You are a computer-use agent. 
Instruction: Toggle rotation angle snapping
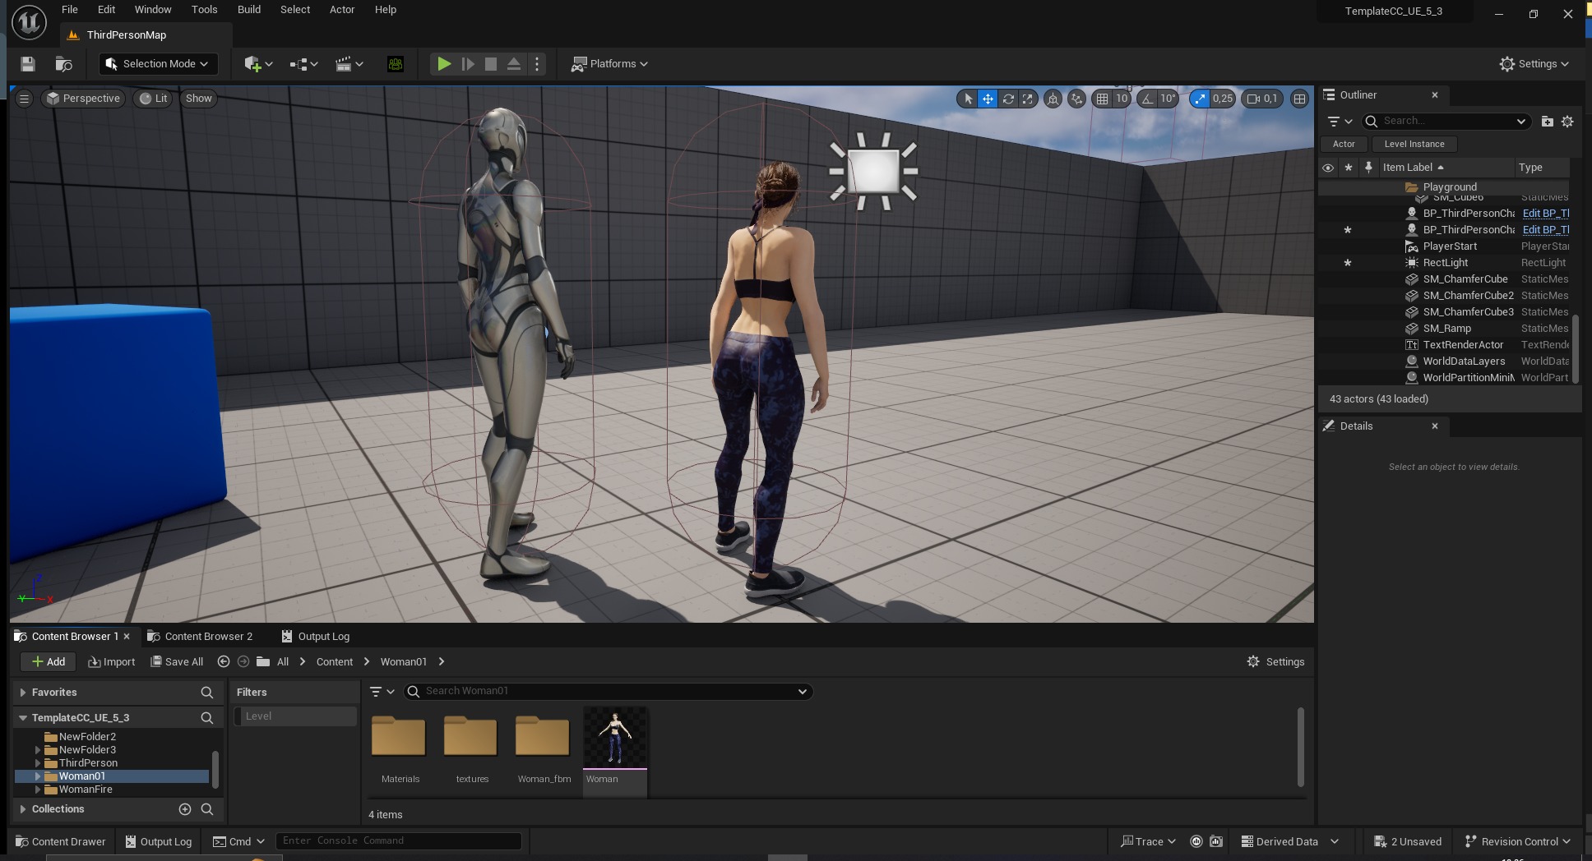[x=1147, y=99]
